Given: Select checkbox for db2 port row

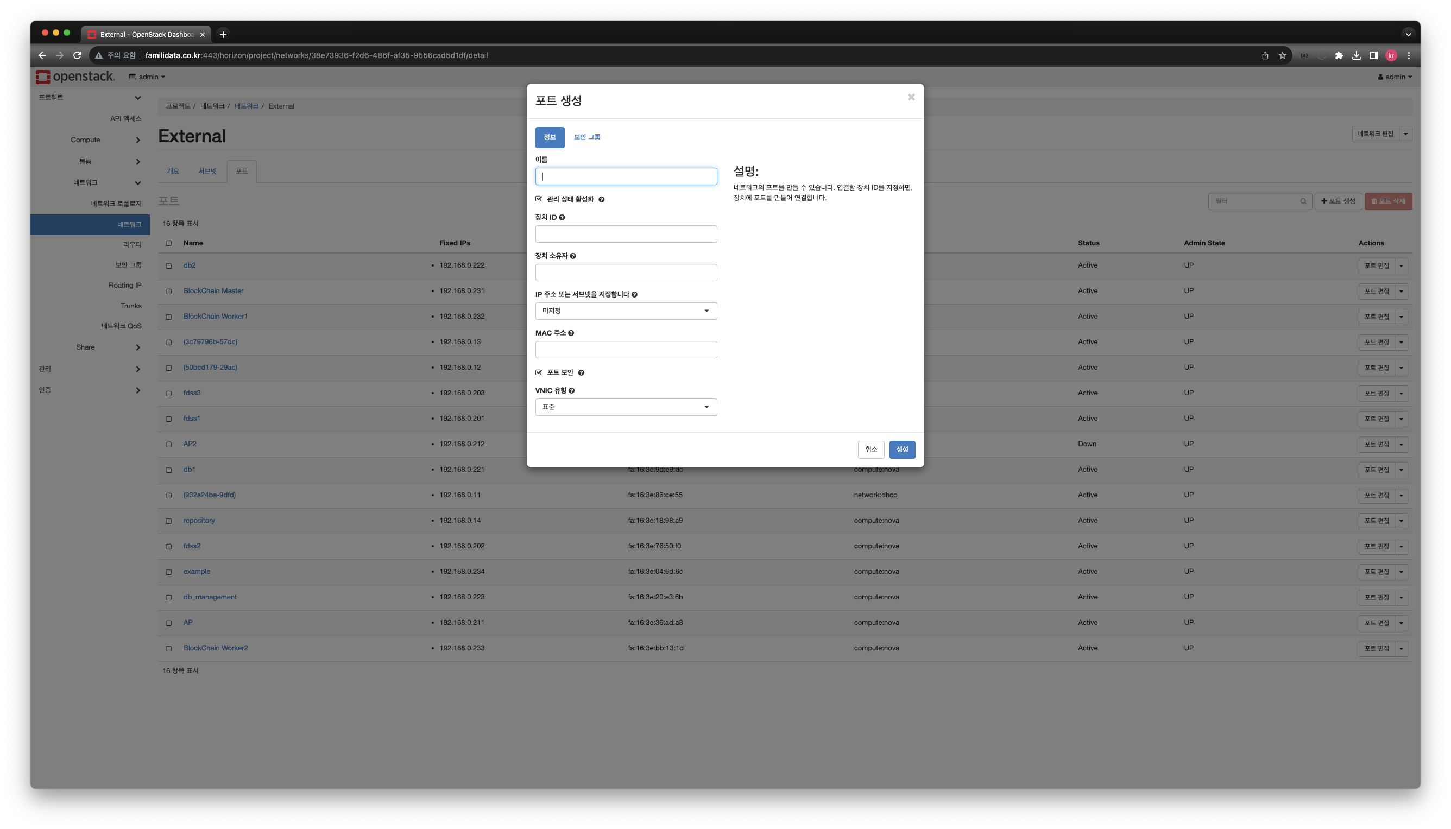Looking at the screenshot, I should coord(168,266).
